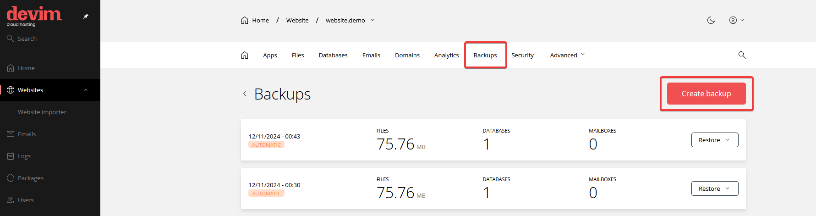Click the pin sidebar icon
Screen dimensions: 816x216
(x=86, y=17)
